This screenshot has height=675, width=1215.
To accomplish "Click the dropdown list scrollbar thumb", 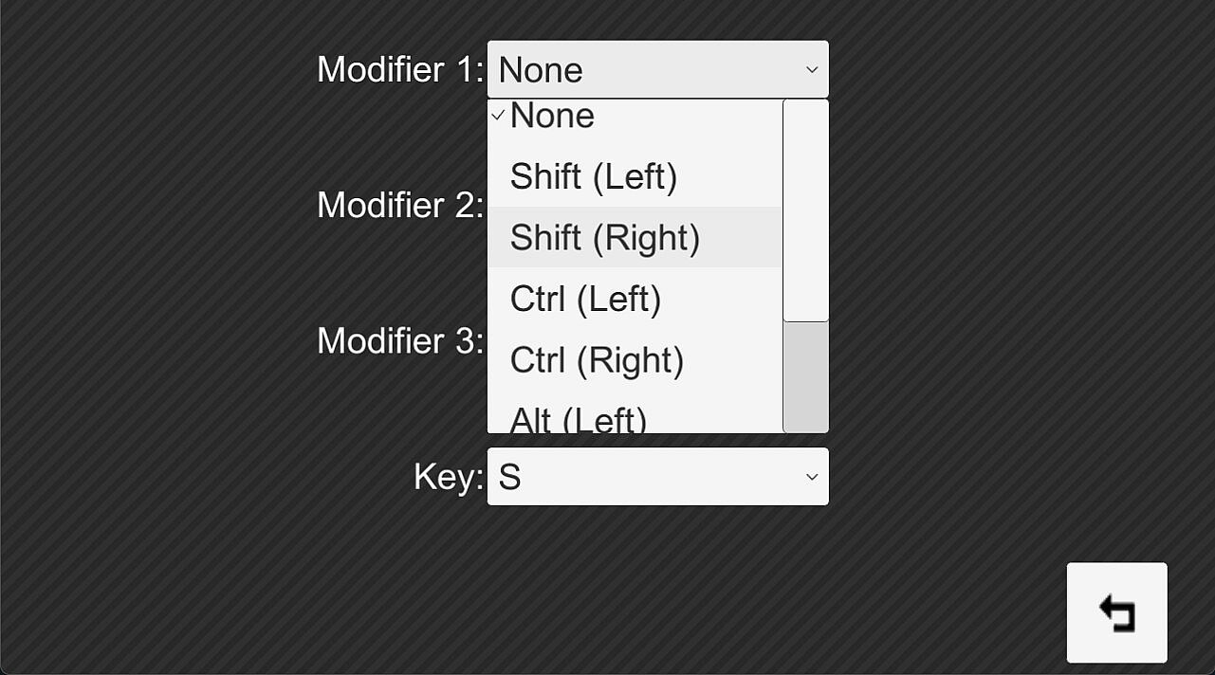I will [x=805, y=210].
